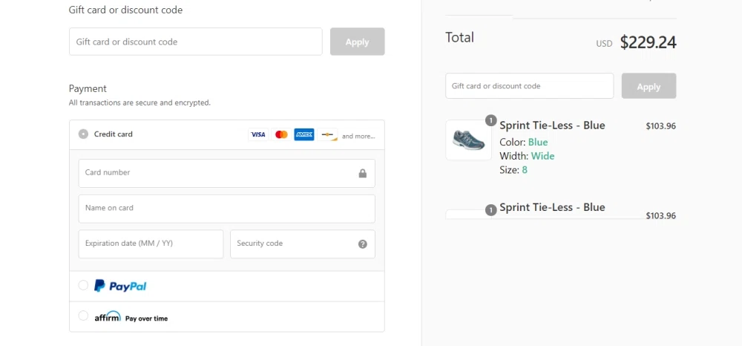
Task: Click the lock icon in Card number field
Action: (x=363, y=173)
